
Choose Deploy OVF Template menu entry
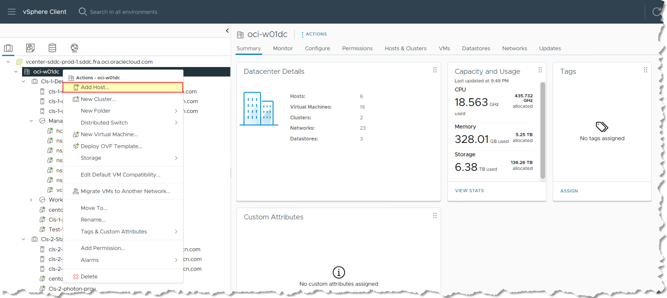[123, 146]
